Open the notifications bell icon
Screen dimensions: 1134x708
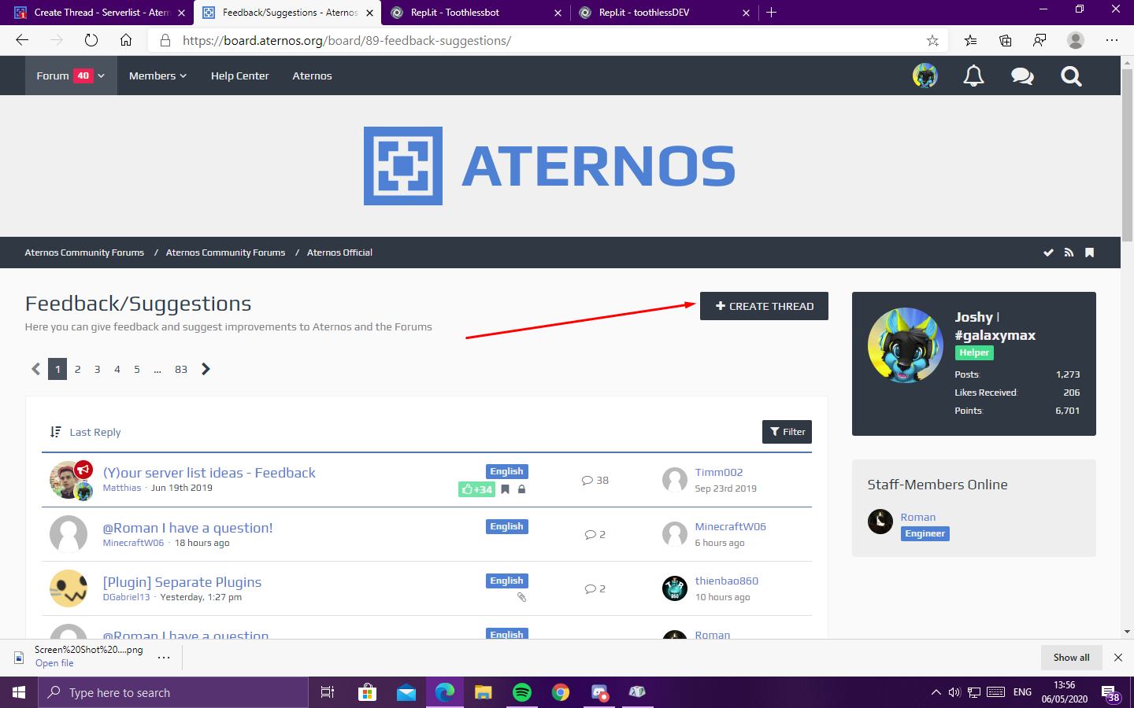[973, 76]
